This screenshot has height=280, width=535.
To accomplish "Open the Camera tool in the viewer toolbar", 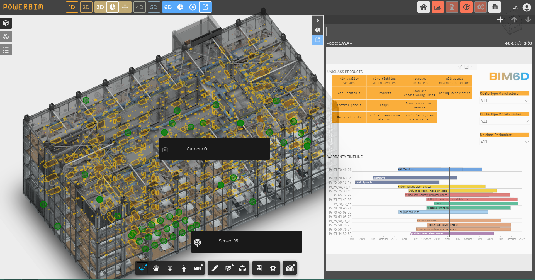I will pos(198,268).
